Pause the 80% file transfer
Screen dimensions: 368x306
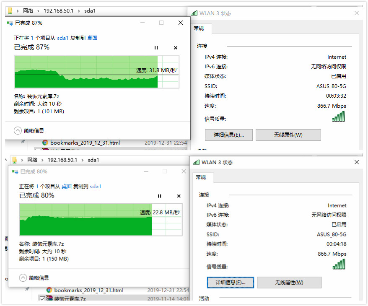(159, 196)
